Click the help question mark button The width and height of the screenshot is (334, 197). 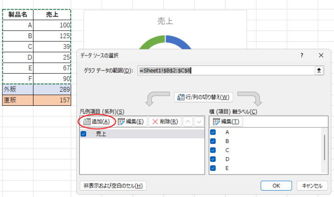pyautogui.click(x=301, y=55)
